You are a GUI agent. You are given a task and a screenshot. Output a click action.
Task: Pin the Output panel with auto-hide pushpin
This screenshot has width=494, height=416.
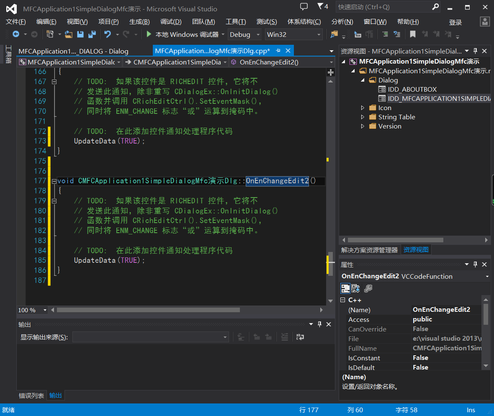point(319,324)
